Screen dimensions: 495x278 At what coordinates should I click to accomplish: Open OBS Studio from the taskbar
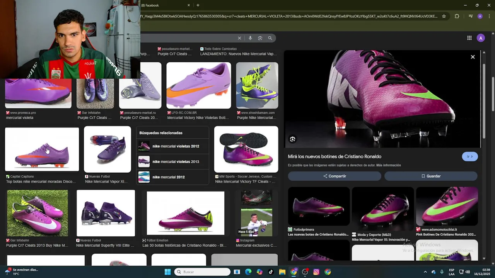coord(305,272)
